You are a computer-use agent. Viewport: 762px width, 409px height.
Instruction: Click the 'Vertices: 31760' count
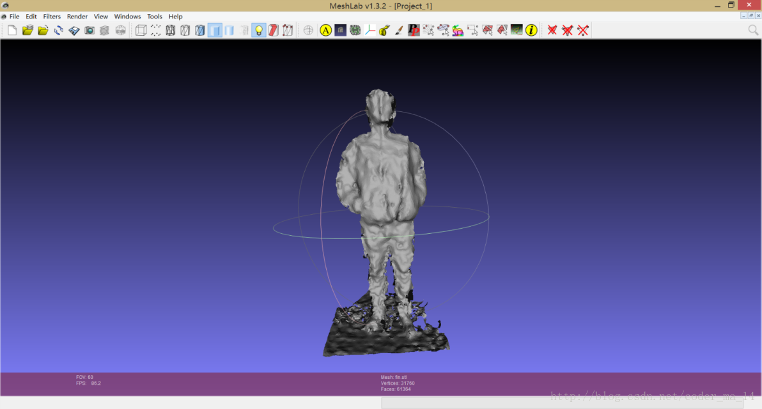398,383
